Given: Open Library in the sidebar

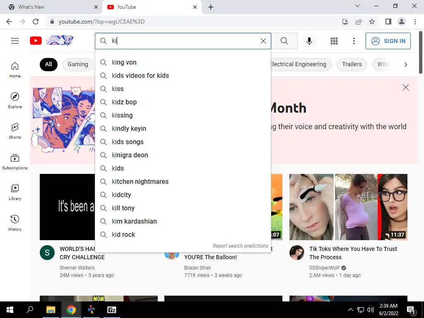Looking at the screenshot, I should click(x=15, y=192).
